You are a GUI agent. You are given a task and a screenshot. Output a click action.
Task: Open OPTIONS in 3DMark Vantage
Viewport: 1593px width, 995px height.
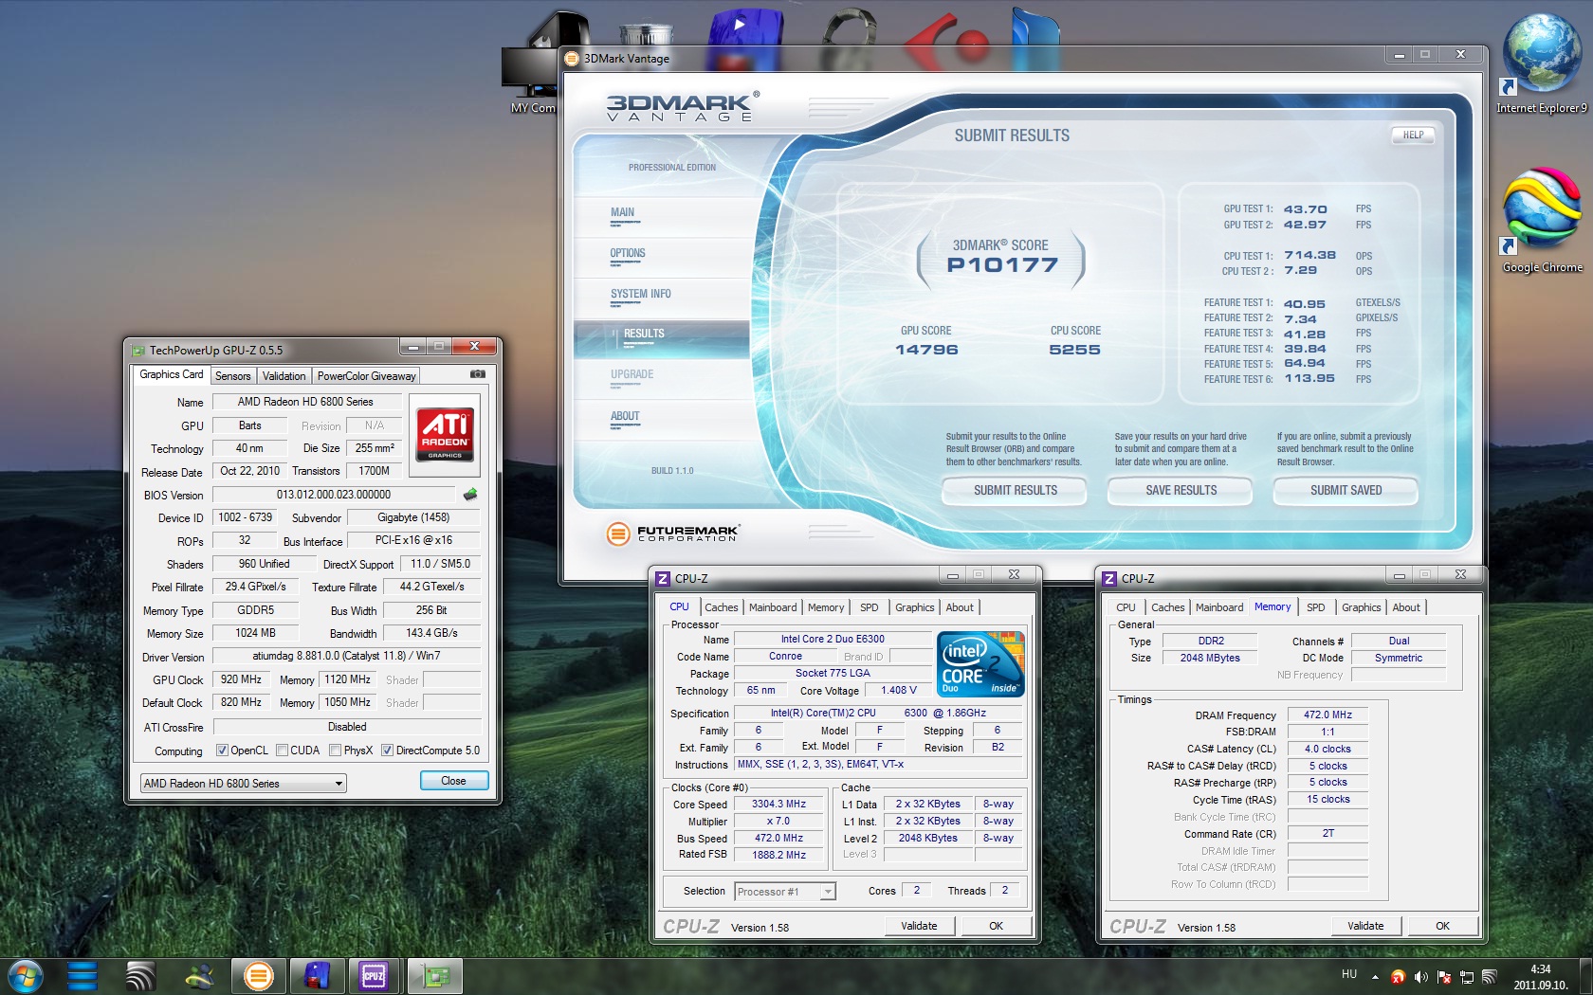pyautogui.click(x=628, y=254)
